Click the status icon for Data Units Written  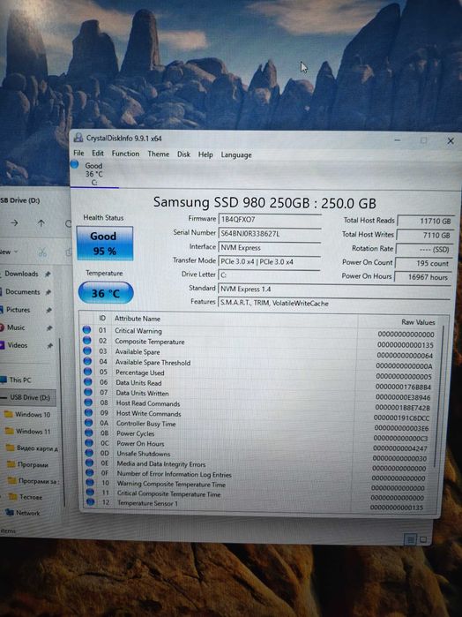coord(88,392)
